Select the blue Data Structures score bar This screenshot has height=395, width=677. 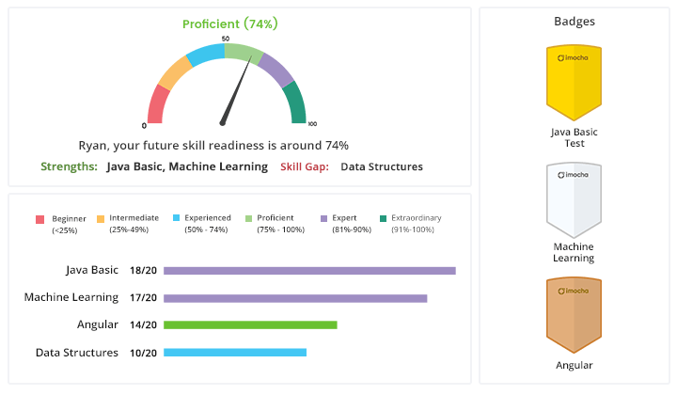[x=235, y=353]
